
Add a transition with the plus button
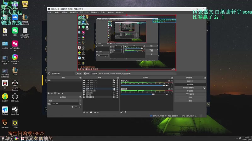coord(72,107)
